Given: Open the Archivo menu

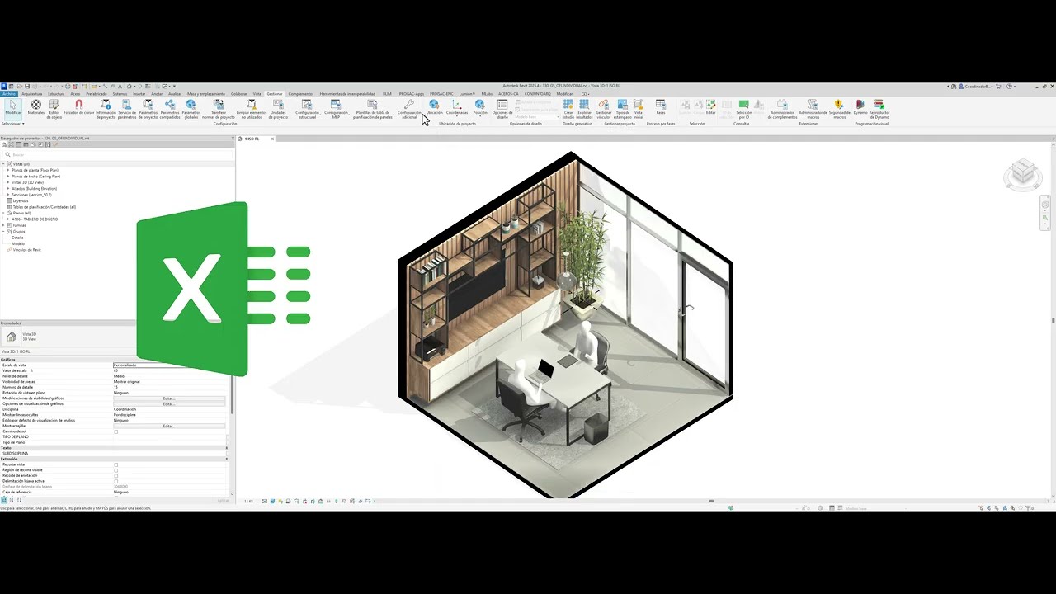Looking at the screenshot, I should pos(9,94).
